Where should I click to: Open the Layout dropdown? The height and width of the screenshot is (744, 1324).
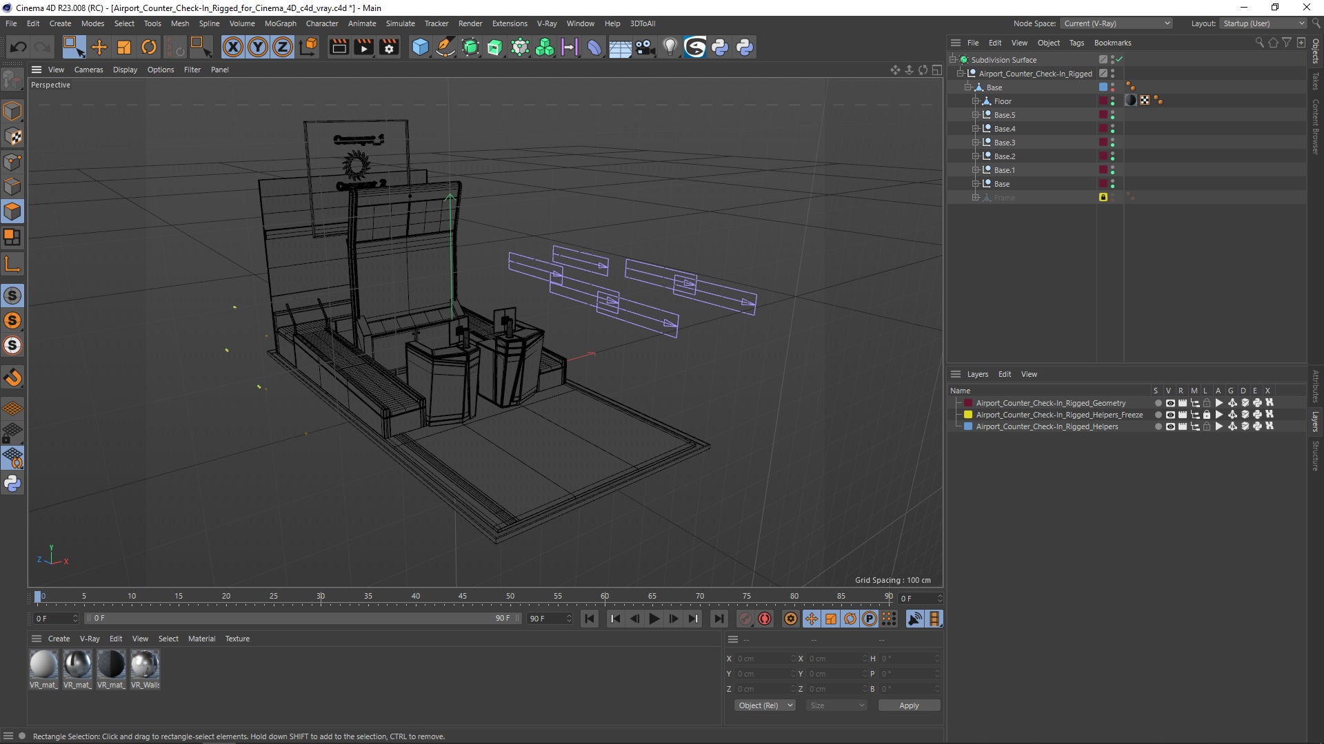point(1263,23)
